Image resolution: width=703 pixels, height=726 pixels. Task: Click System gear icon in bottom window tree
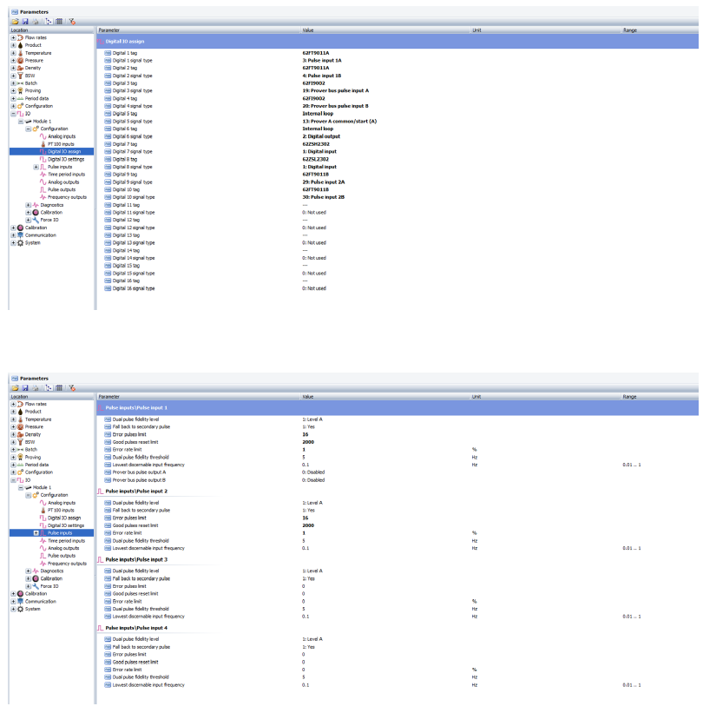point(20,609)
